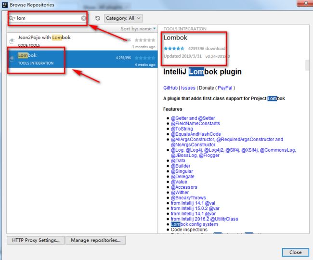This screenshot has width=313, height=260.
Task: Open the @AllArgsConstructor constructors link
Action: point(227,142)
